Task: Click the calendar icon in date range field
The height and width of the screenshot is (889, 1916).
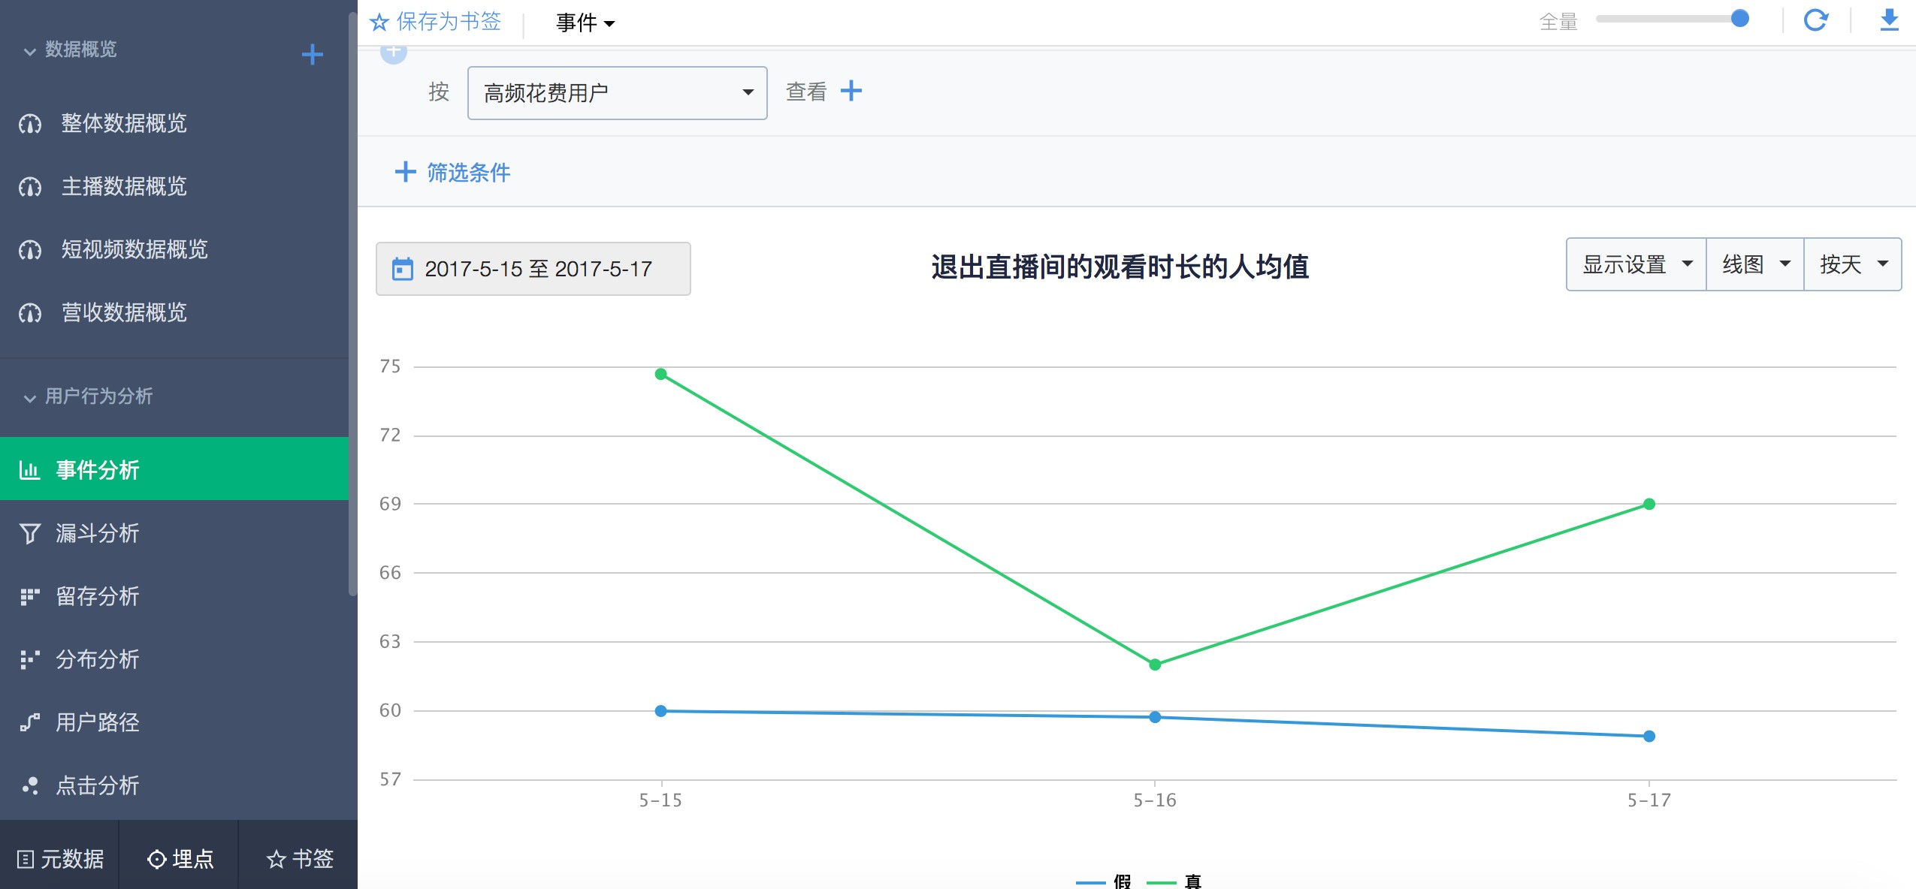Action: point(403,269)
